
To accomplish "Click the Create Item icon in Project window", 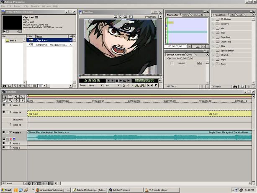I will pyautogui.click(x=15, y=86).
